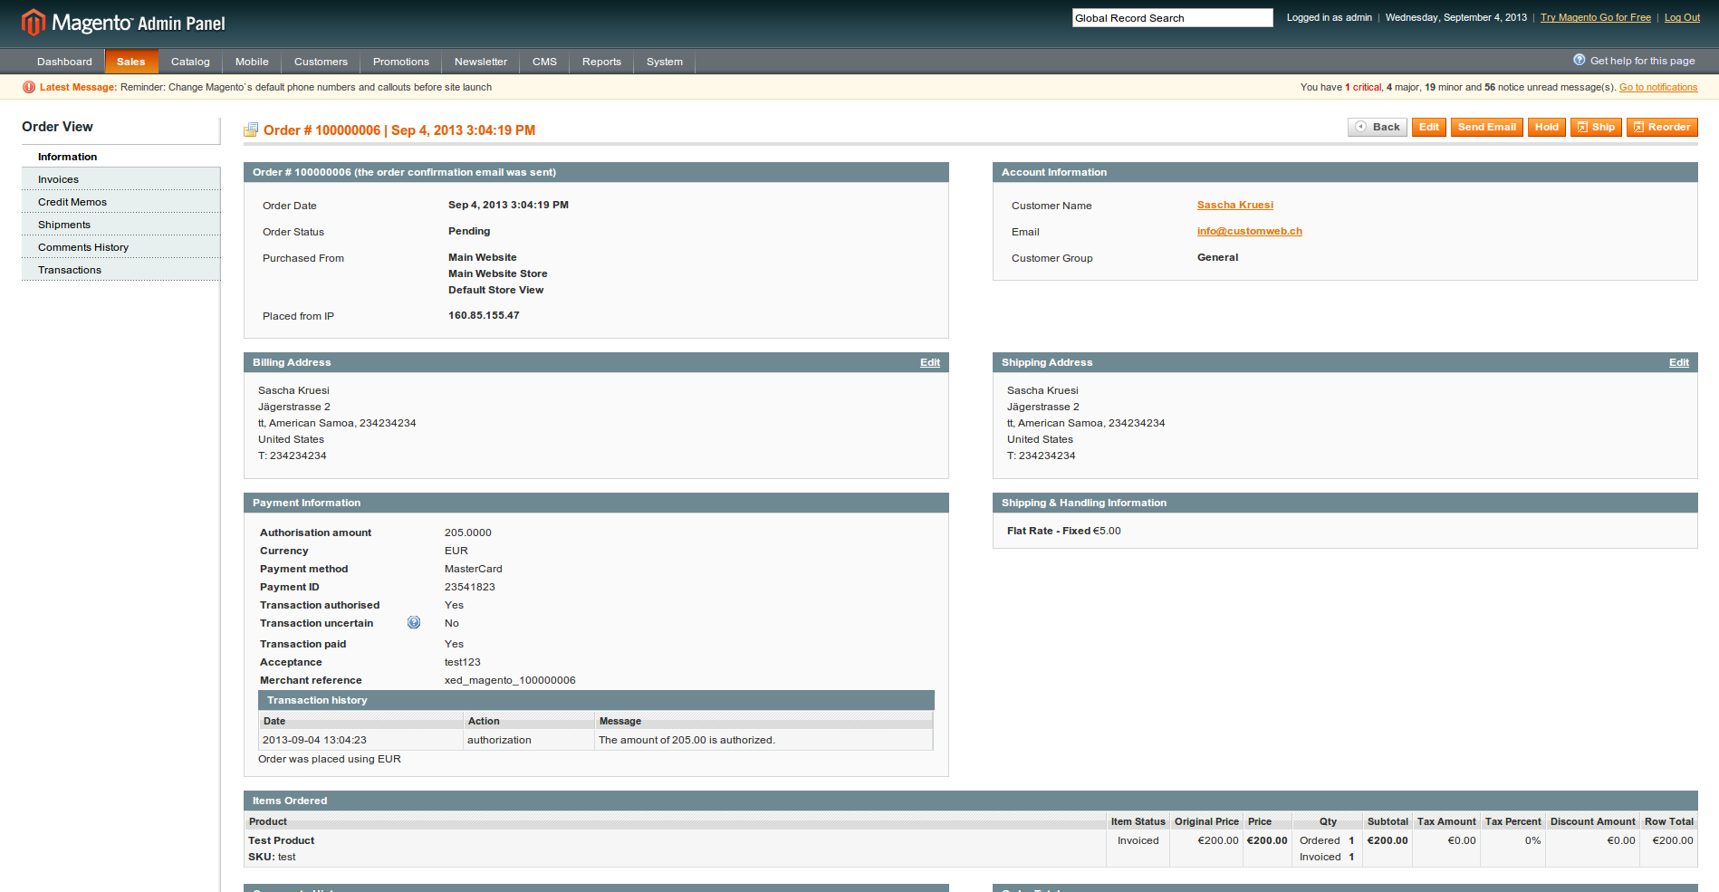Open customer profile Sascha Kruesi
The image size is (1719, 892).
tap(1234, 205)
